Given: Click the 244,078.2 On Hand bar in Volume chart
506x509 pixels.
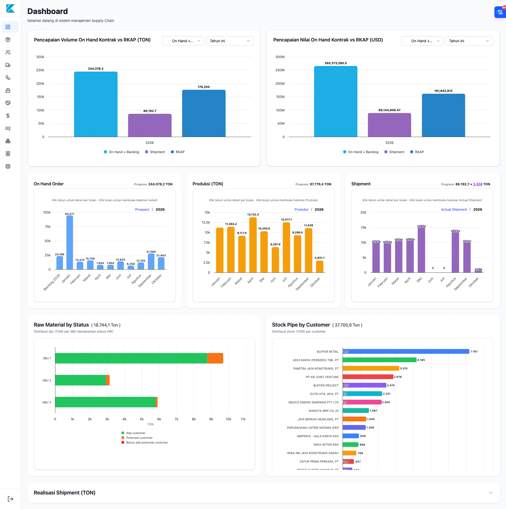Looking at the screenshot, I should tap(96, 104).
